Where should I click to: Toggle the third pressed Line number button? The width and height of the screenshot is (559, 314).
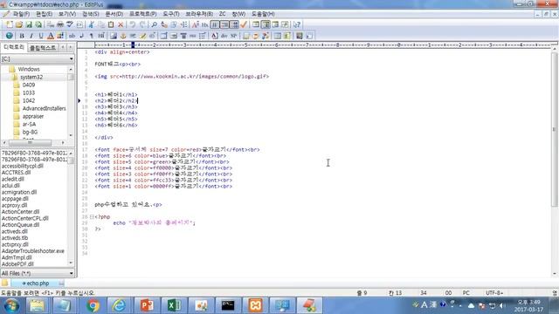coord(234,24)
